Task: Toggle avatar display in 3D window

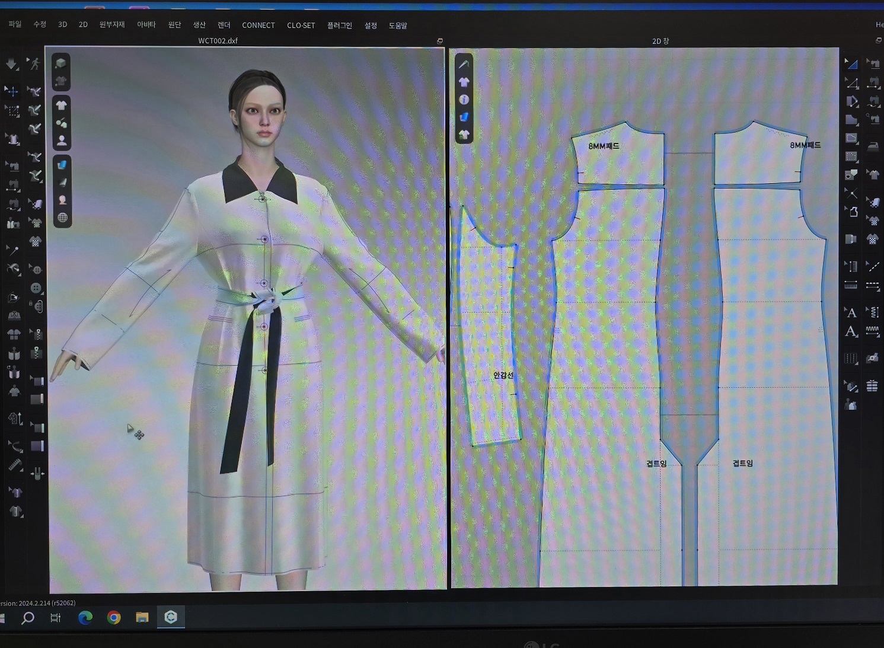Action: pos(62,141)
